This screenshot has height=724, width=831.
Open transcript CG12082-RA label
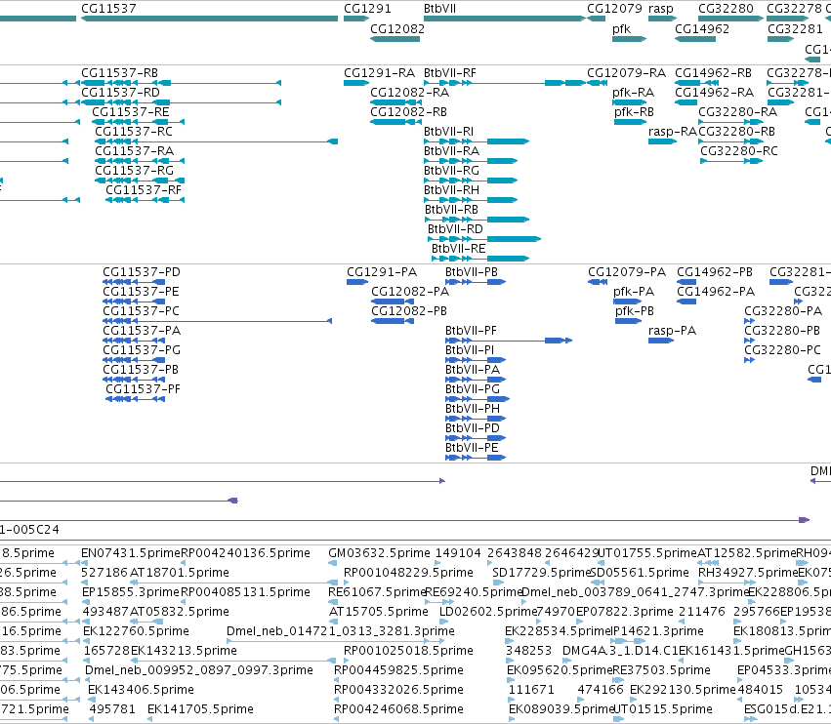[409, 93]
